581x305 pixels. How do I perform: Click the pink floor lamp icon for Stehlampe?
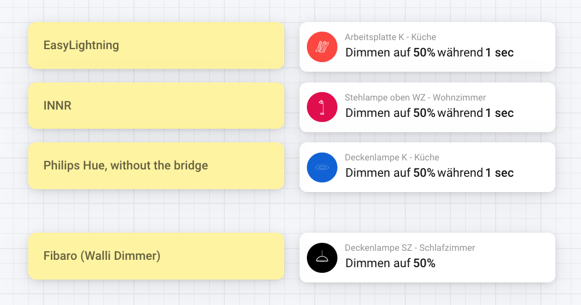(x=322, y=107)
